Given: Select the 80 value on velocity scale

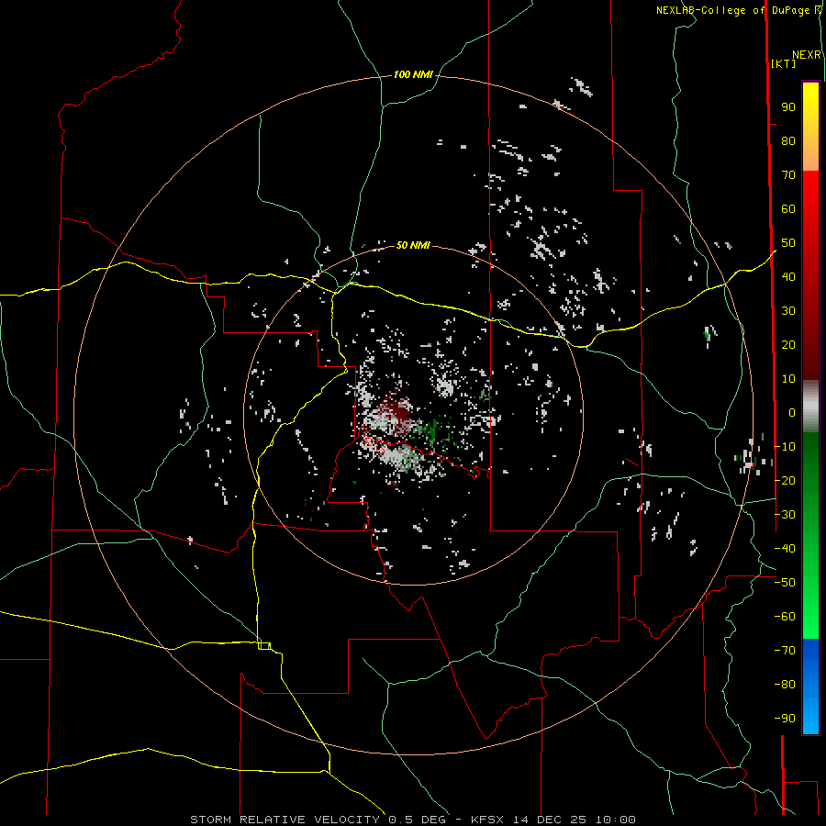Looking at the screenshot, I should tap(788, 140).
